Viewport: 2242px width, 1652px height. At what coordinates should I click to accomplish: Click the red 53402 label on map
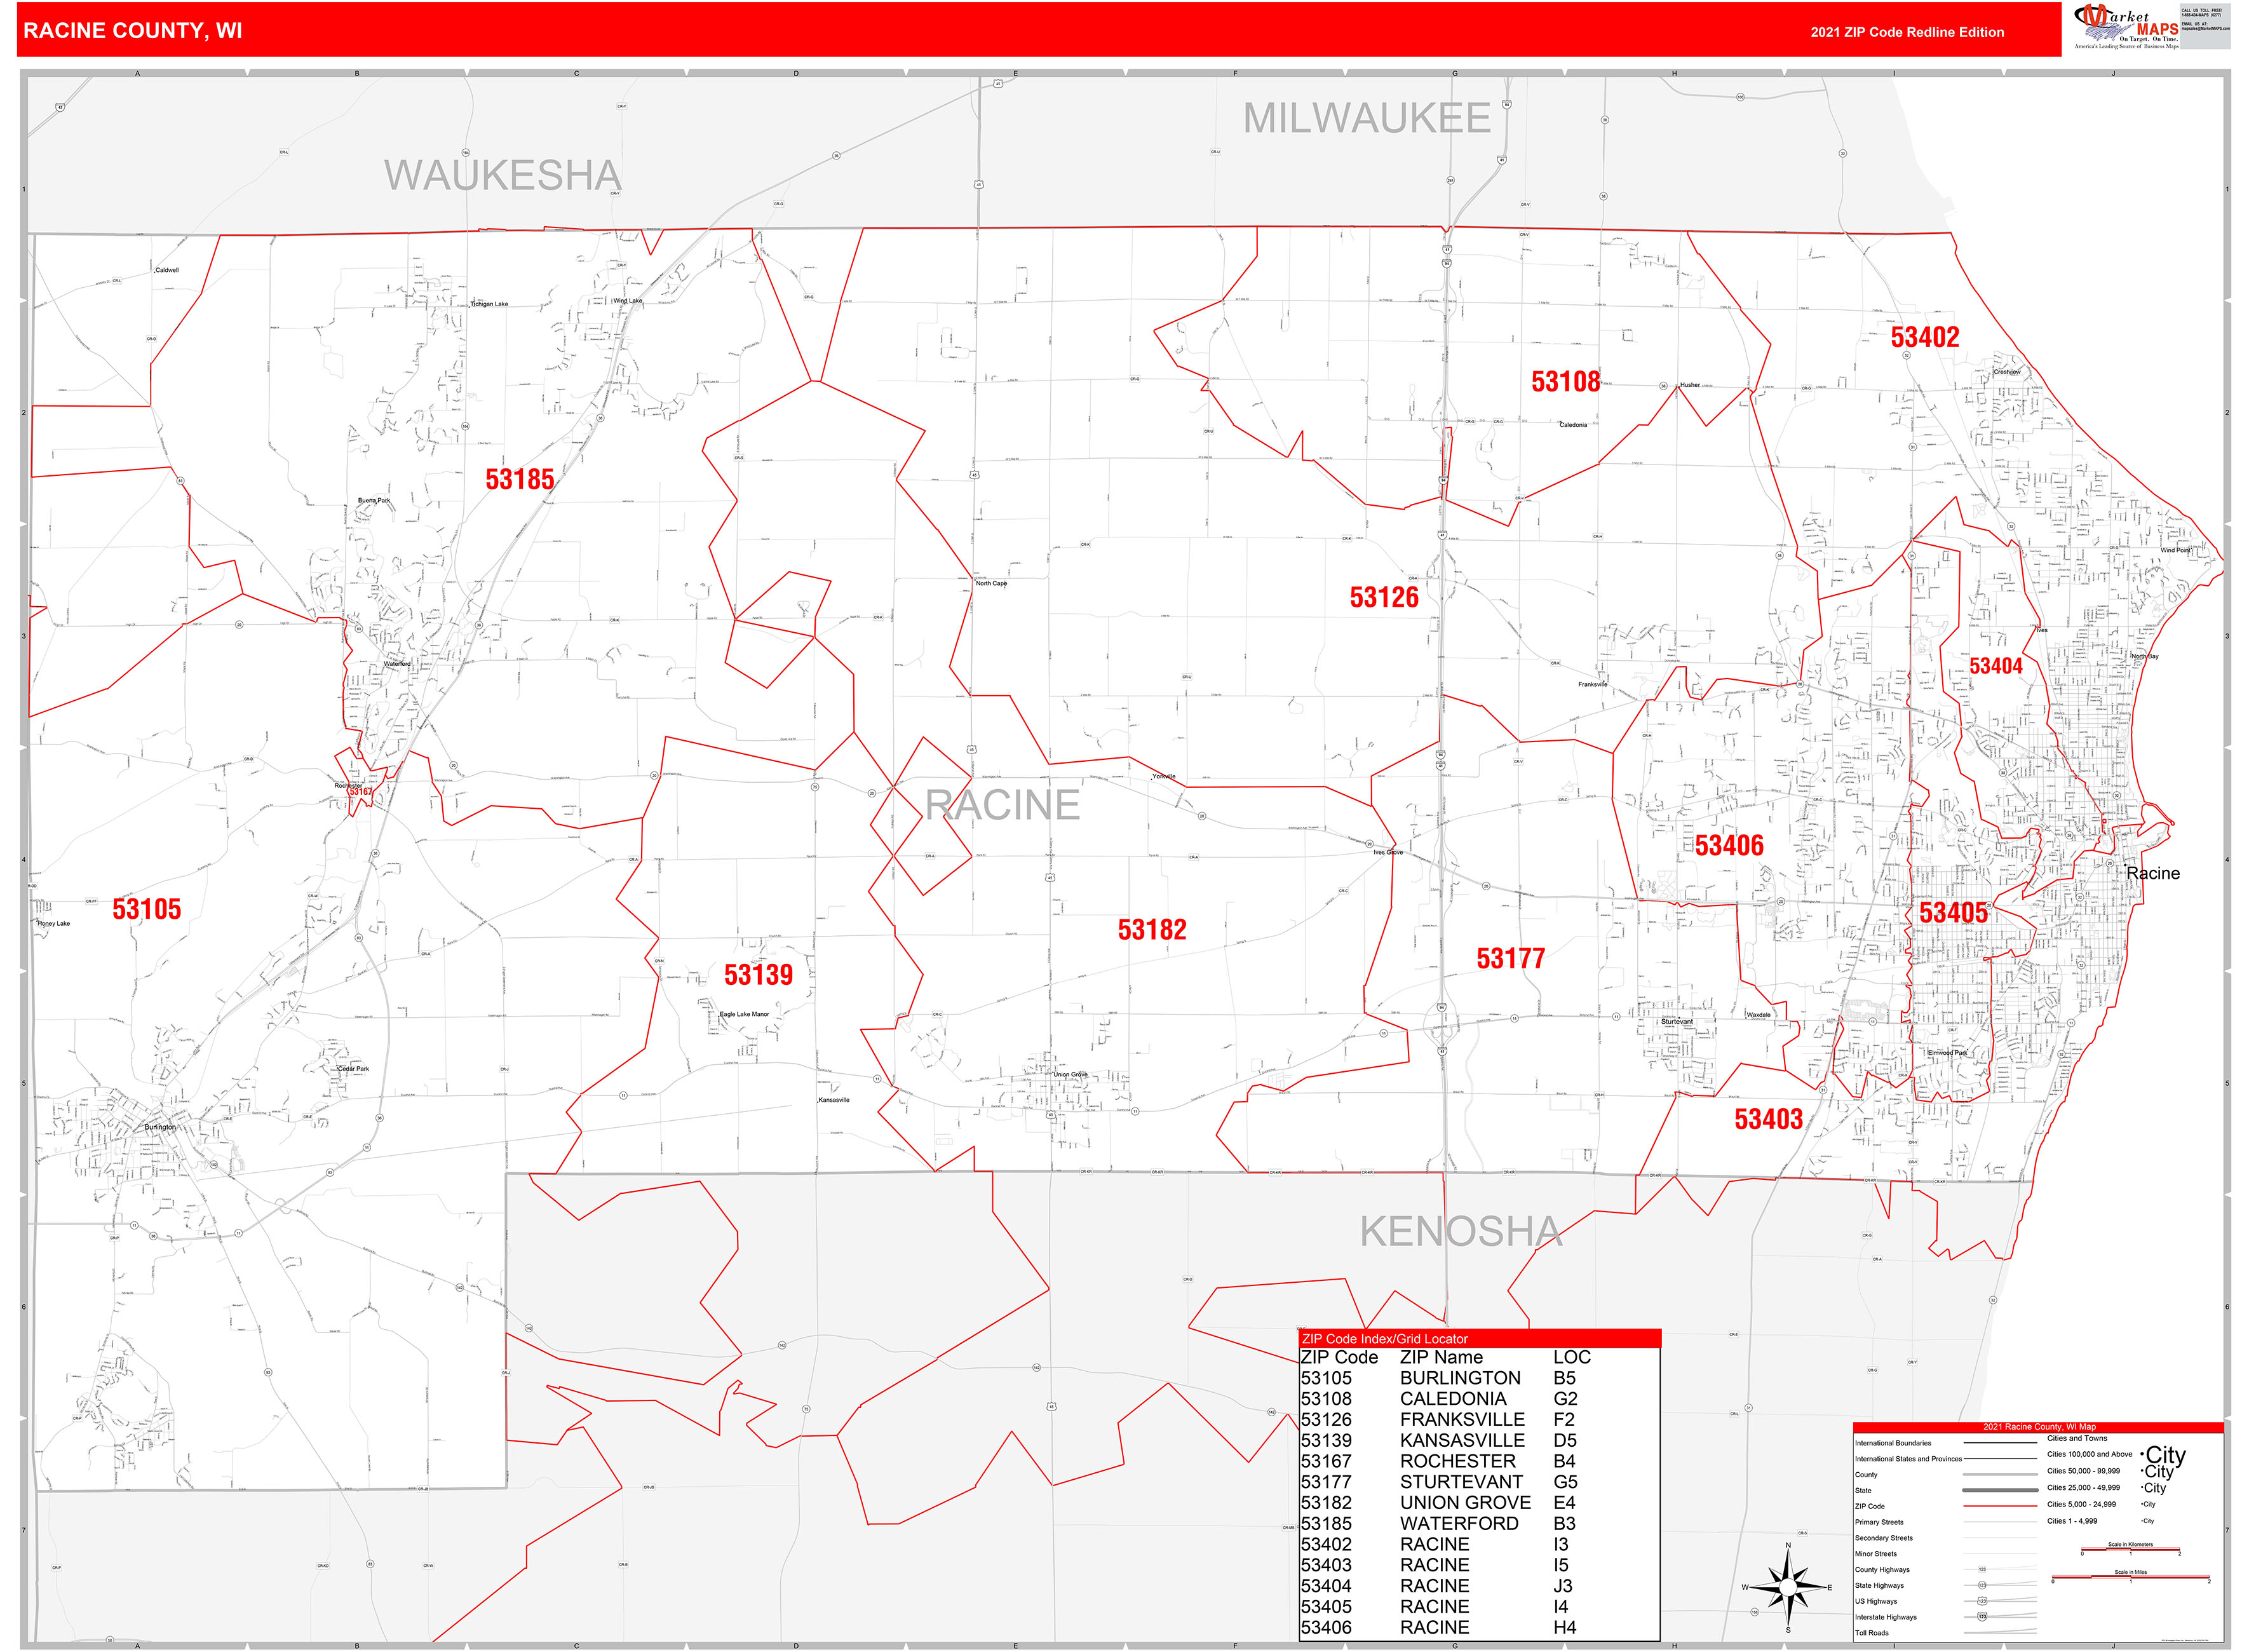(x=1925, y=337)
